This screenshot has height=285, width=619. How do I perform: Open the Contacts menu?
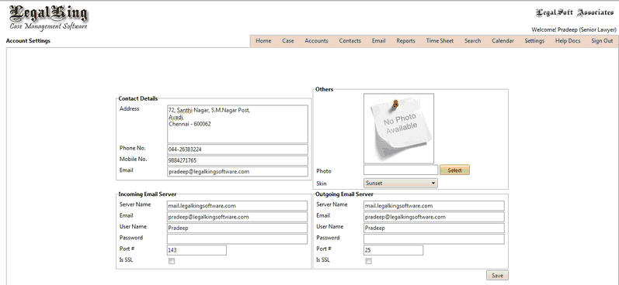point(349,41)
